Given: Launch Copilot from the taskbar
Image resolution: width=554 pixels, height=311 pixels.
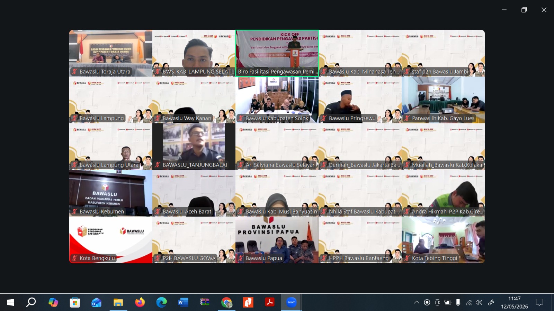Looking at the screenshot, I should [x=53, y=302].
